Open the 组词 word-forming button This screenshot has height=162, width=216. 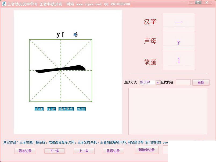coord(81,109)
